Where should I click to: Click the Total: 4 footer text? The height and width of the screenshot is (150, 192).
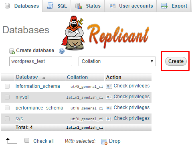(x=24, y=128)
